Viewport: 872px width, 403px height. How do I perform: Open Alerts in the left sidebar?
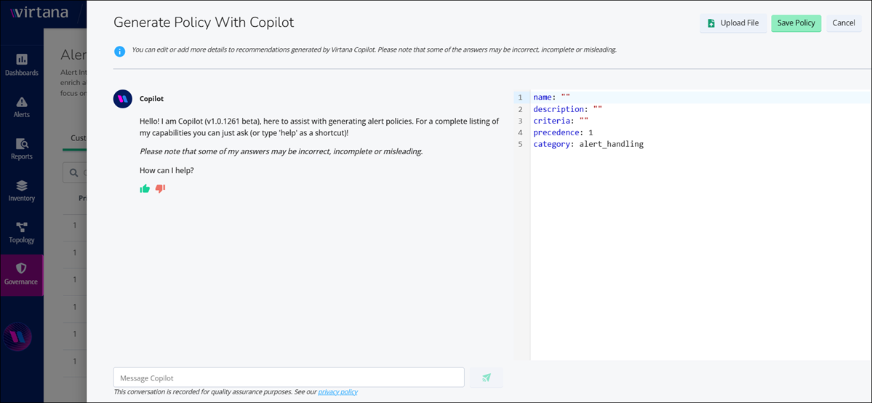(x=22, y=106)
